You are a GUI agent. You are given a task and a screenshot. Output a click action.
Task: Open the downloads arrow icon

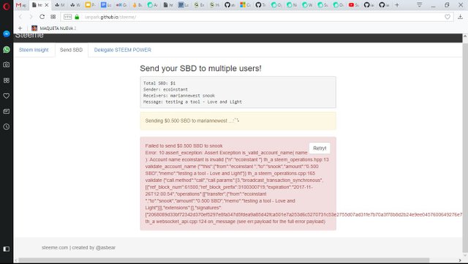[x=460, y=17]
